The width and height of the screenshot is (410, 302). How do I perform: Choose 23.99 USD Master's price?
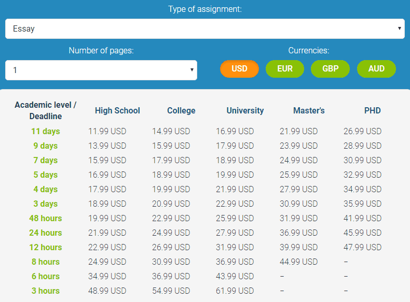coord(298,146)
